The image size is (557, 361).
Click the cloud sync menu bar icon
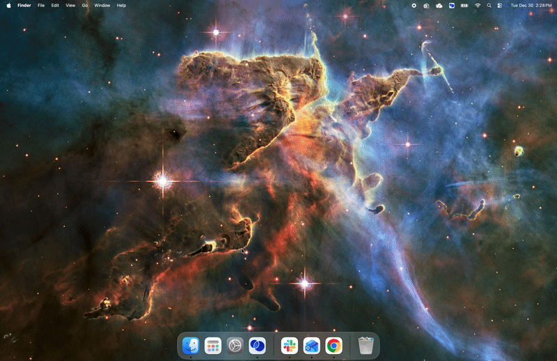pos(439,6)
